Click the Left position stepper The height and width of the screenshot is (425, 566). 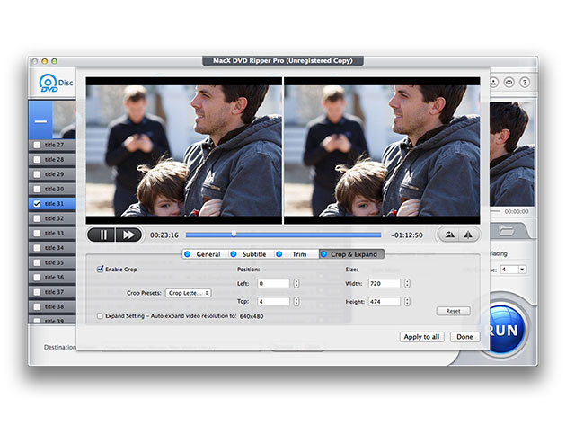[x=296, y=283]
